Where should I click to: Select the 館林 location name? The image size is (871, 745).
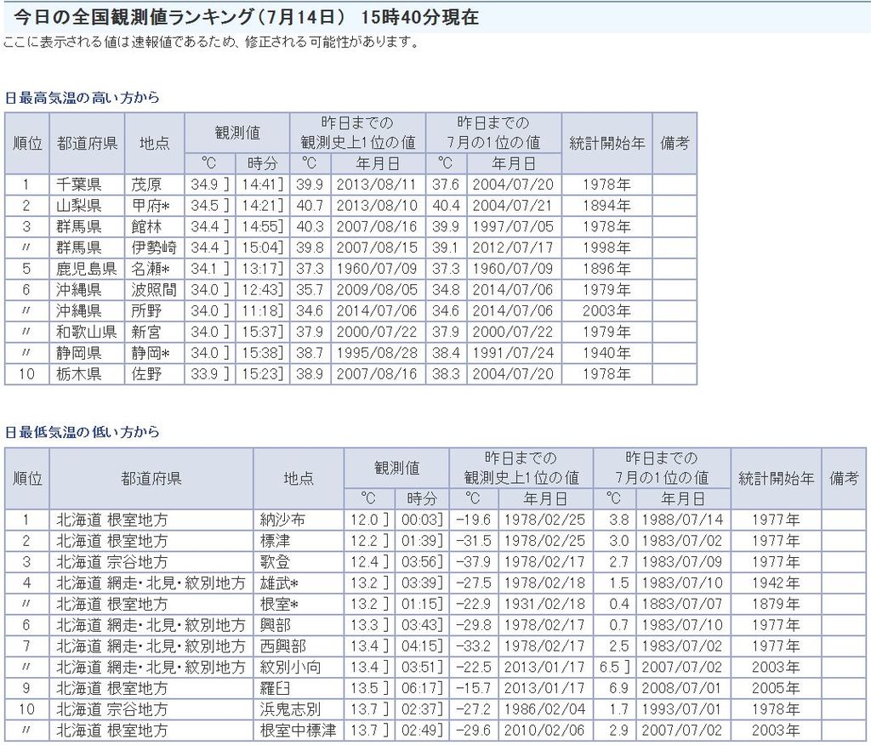tap(145, 227)
